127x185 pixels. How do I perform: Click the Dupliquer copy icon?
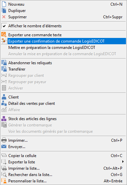(x=4, y=11)
